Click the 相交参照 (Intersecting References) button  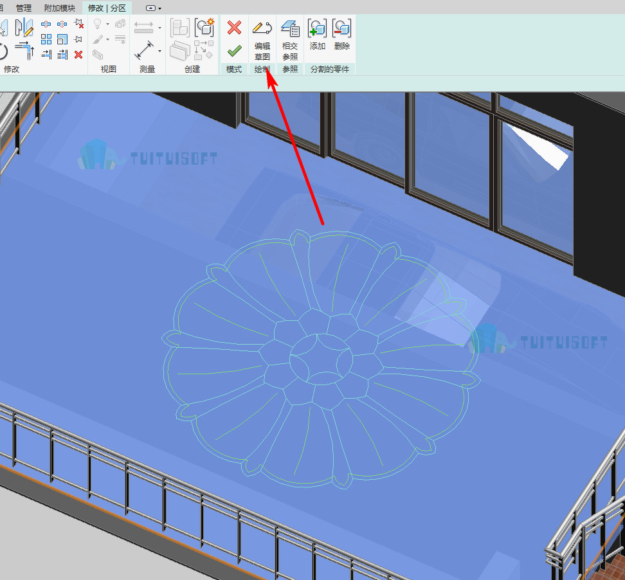[x=290, y=40]
